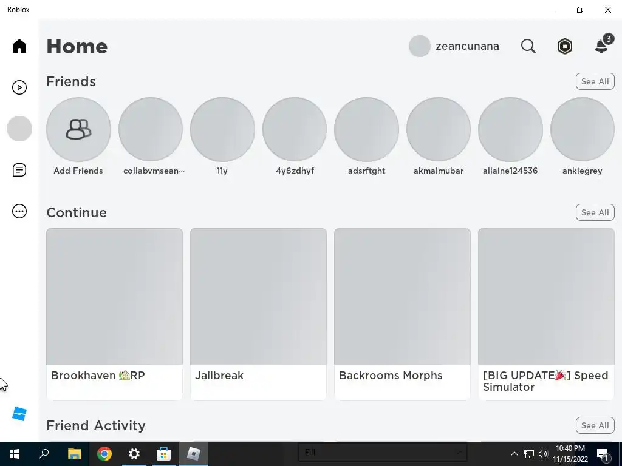Open avatar profile circle in sidebar
Screen dimensions: 622x466
(19, 129)
